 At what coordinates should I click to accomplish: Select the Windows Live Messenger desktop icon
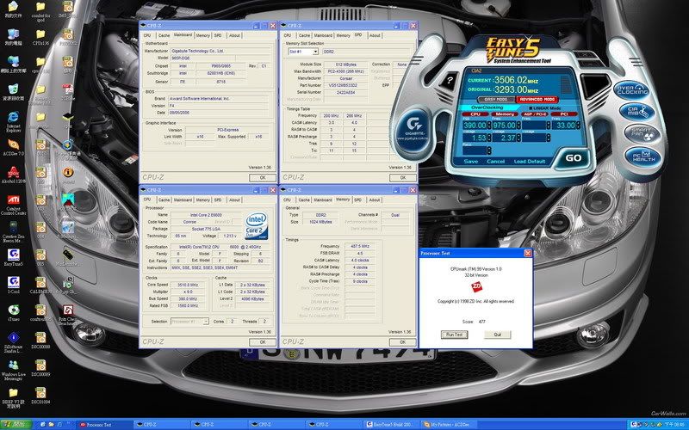[13, 371]
